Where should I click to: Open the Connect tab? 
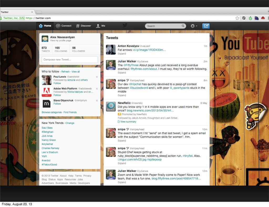[64, 26]
